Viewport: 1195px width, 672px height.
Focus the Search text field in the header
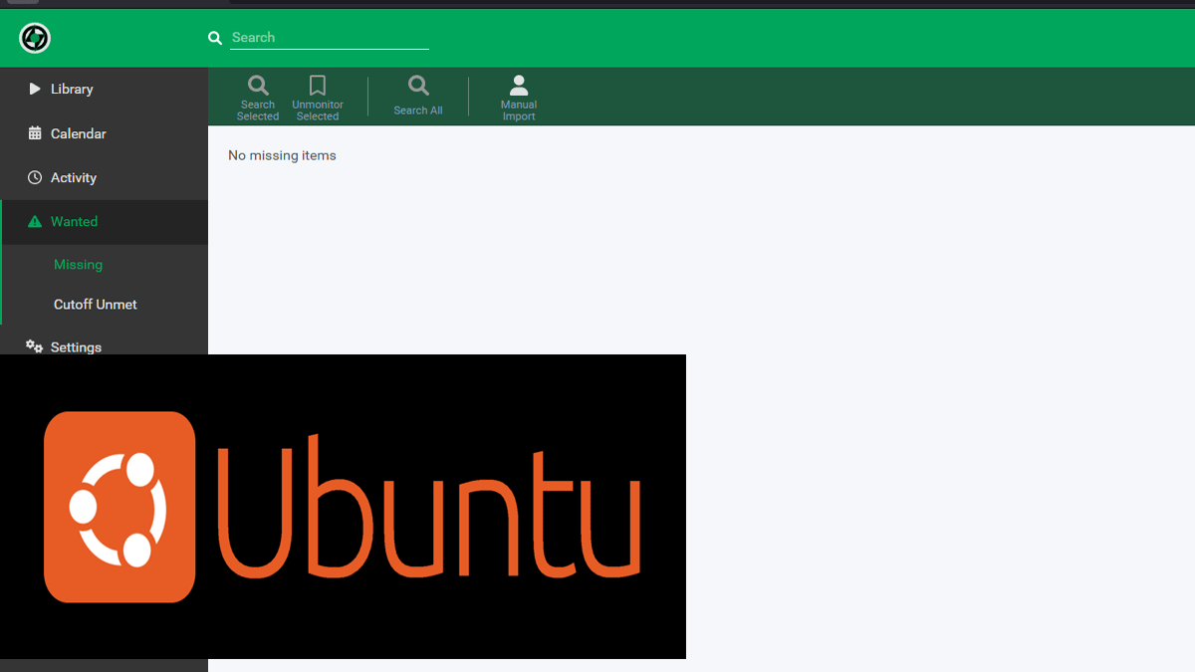(x=329, y=38)
